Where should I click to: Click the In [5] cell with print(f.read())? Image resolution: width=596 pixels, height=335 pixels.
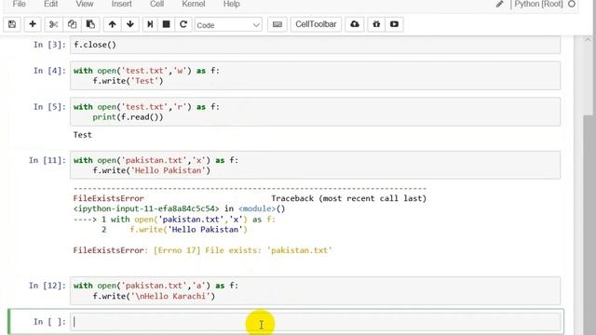[x=315, y=112]
